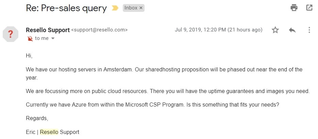The height and width of the screenshot is (139, 318).
Task: Click the red no-encryption lock icon
Action: pyautogui.click(x=30, y=38)
